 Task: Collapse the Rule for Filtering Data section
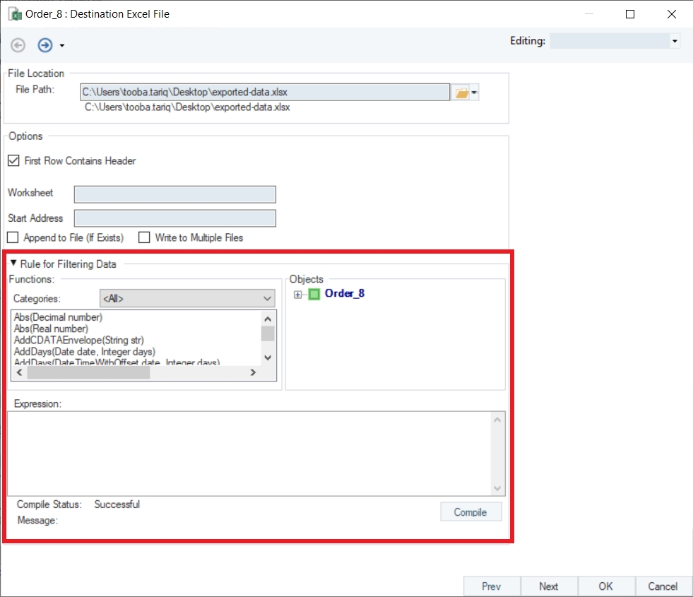tap(13, 264)
